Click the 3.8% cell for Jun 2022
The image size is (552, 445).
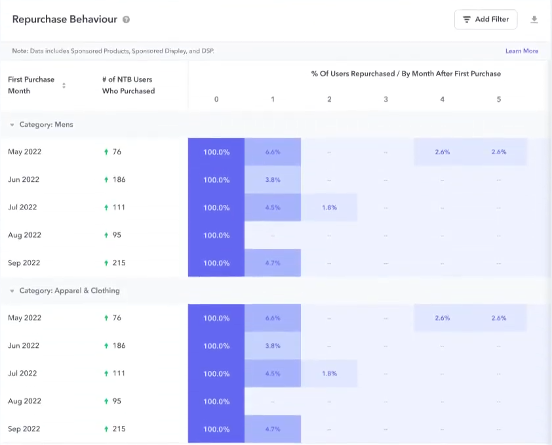pos(273,179)
